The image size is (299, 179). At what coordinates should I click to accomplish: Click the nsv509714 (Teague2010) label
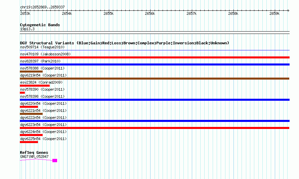point(42,47)
